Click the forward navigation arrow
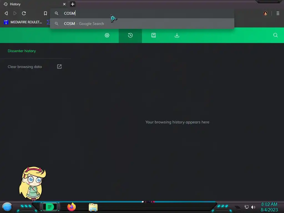 click(x=15, y=13)
